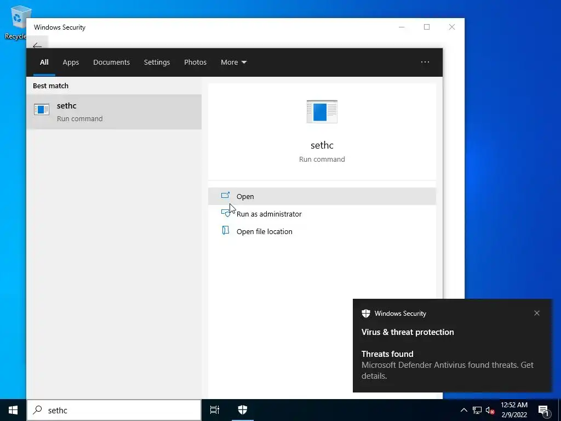Switch to the Photos search tab
Viewport: 561px width, 421px height.
coord(196,62)
